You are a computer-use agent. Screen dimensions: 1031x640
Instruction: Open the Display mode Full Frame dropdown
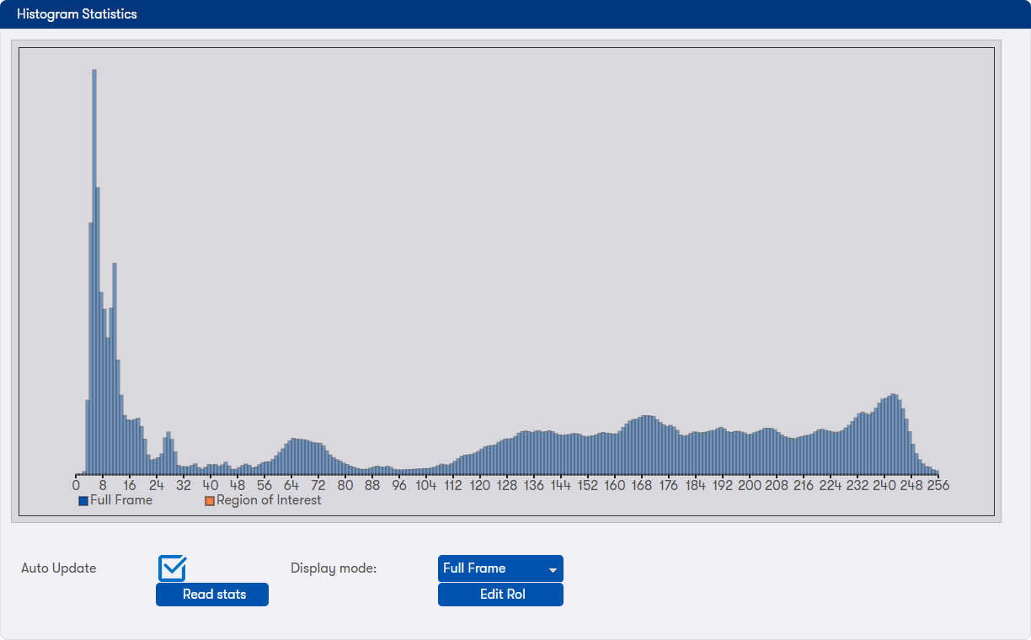[x=499, y=568]
